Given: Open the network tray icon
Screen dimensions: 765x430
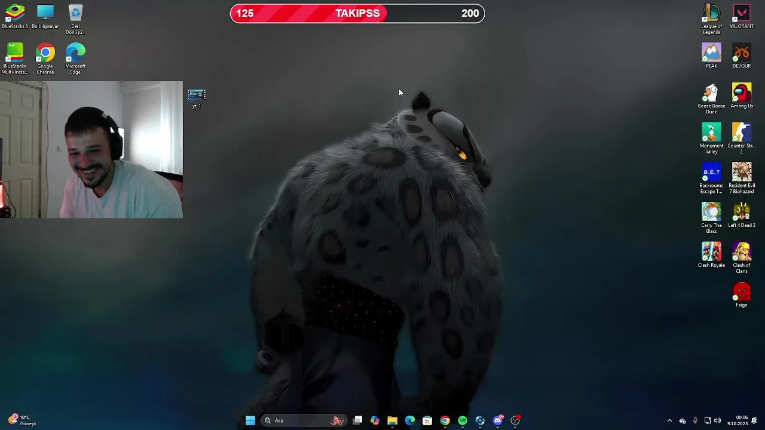Looking at the screenshot, I should pyautogui.click(x=708, y=420).
